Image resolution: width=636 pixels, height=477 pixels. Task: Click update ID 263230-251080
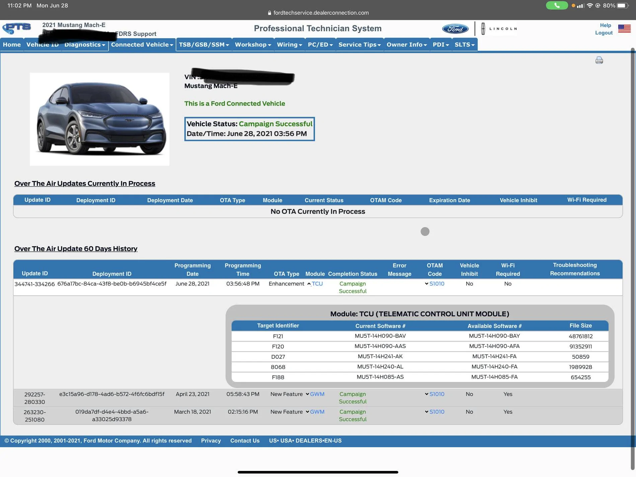(x=34, y=416)
